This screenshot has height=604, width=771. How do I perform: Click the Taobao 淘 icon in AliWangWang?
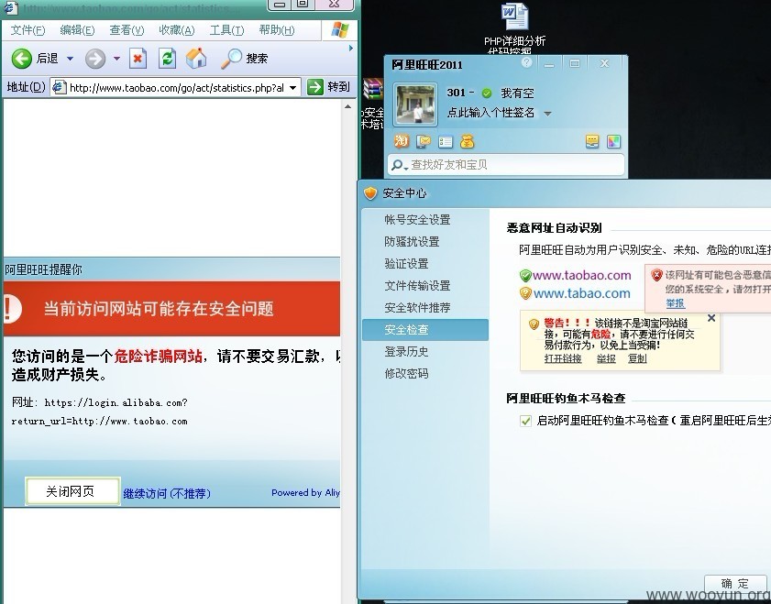402,141
